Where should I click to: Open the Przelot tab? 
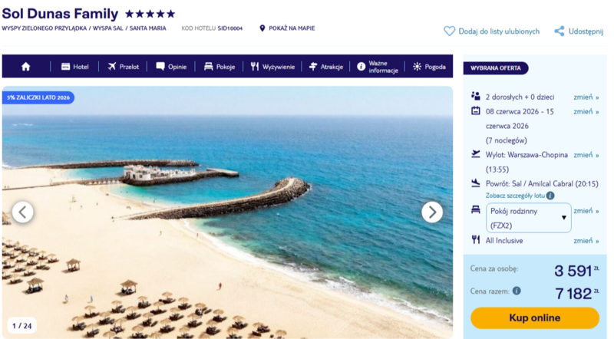(x=123, y=67)
